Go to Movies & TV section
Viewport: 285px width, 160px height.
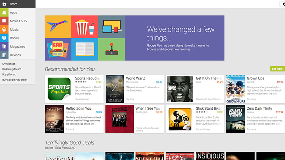[x=19, y=21]
